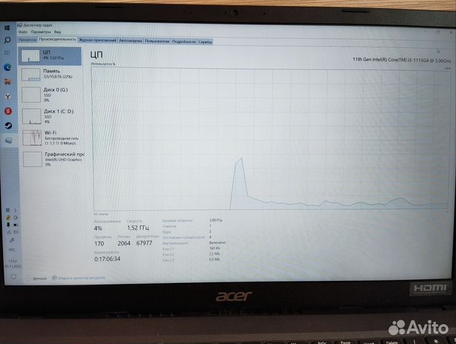Open the volume control in the tray
The image size is (456, 344).
[x=15, y=232]
